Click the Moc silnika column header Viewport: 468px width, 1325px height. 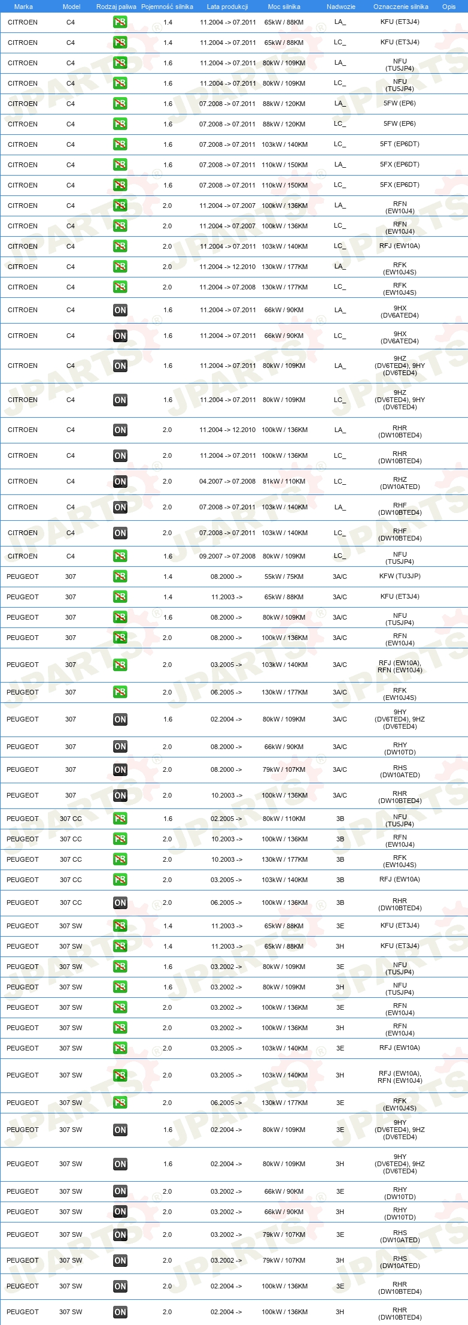[284, 7]
